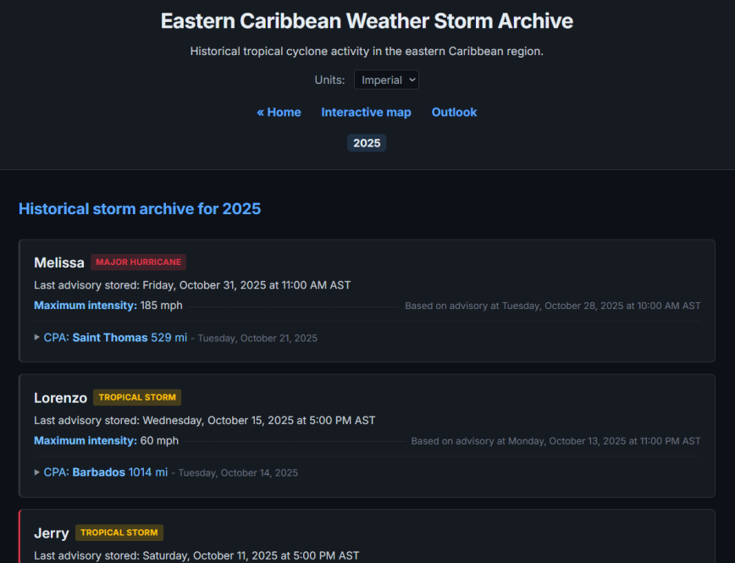The height and width of the screenshot is (563, 735).
Task: Open the Units dropdown
Action: [386, 80]
